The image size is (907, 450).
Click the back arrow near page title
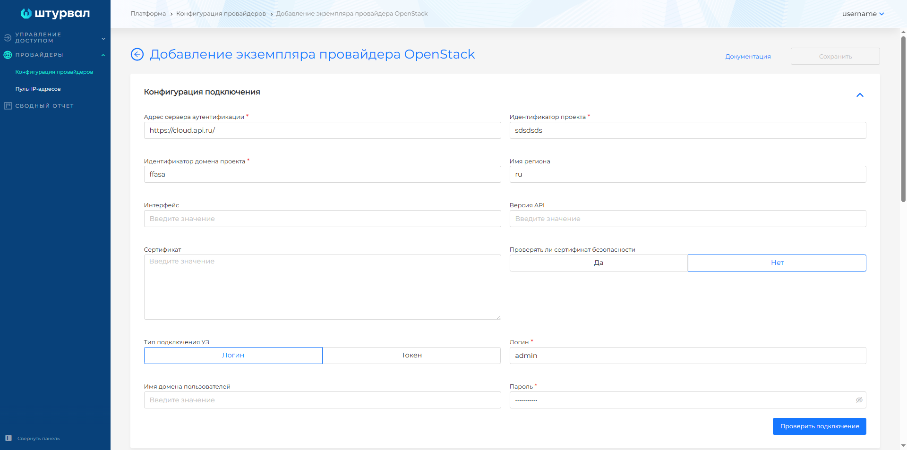tap(137, 54)
